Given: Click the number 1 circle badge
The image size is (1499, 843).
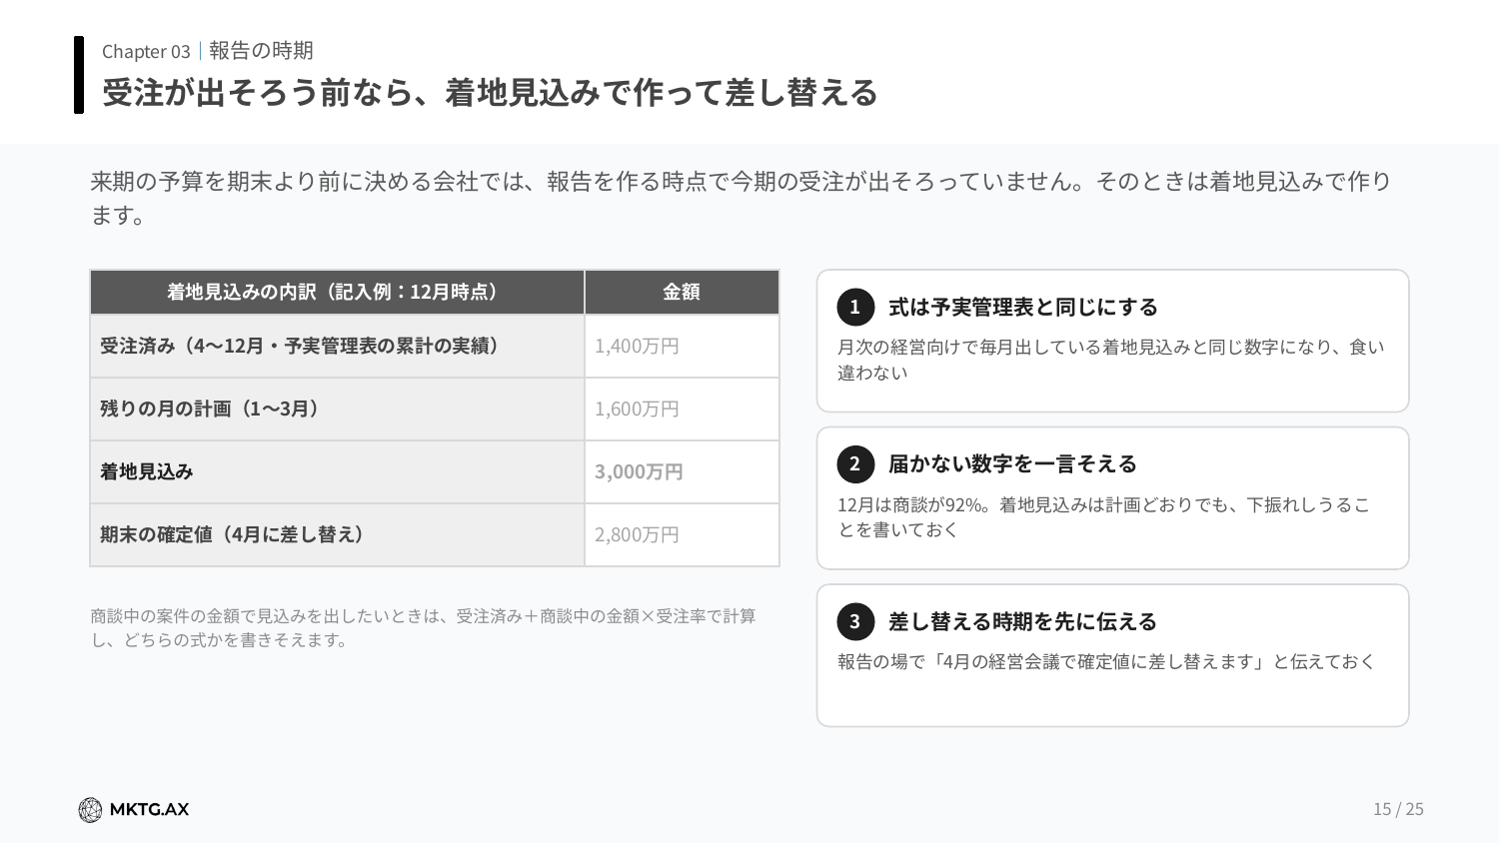Looking at the screenshot, I should [x=855, y=307].
